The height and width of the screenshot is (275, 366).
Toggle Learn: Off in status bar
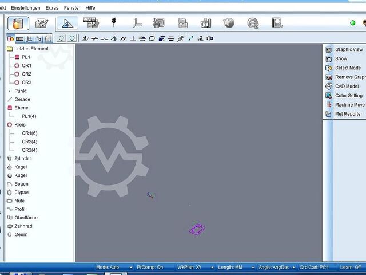[351, 268]
